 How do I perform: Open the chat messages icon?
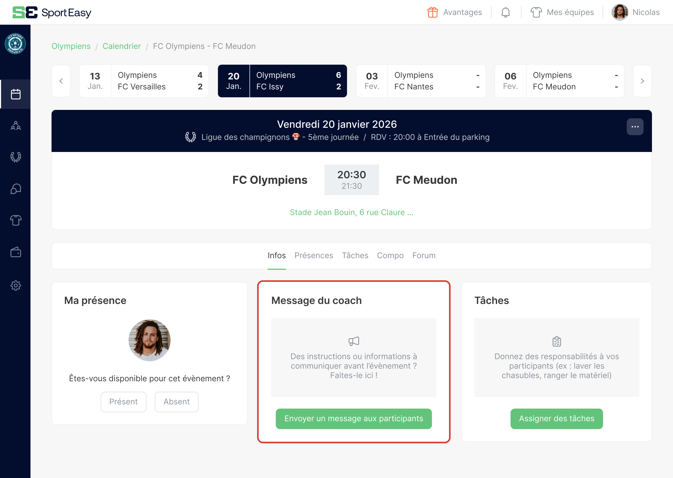tap(15, 189)
